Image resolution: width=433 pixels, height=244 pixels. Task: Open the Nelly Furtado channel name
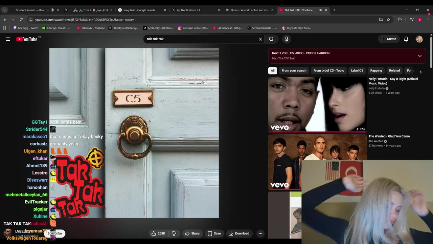(377, 88)
